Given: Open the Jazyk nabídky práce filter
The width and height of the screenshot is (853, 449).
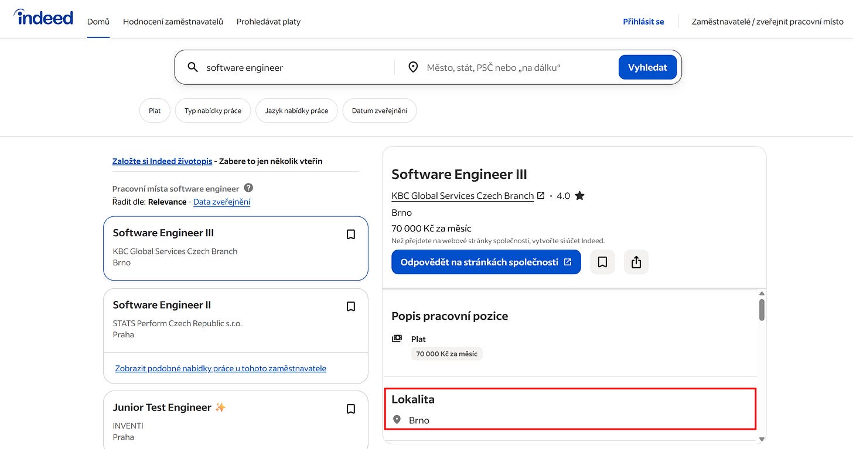Looking at the screenshot, I should pyautogui.click(x=296, y=110).
